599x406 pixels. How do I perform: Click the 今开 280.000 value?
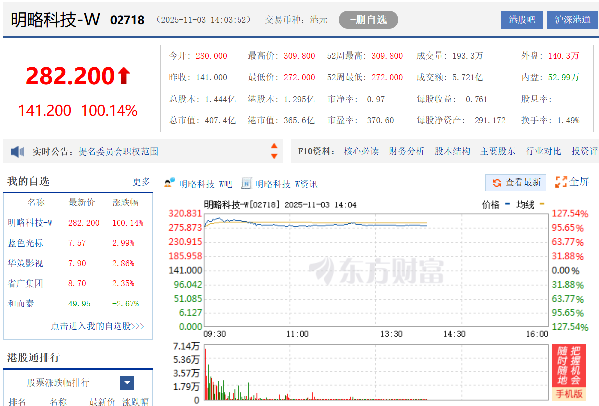tap(211, 56)
